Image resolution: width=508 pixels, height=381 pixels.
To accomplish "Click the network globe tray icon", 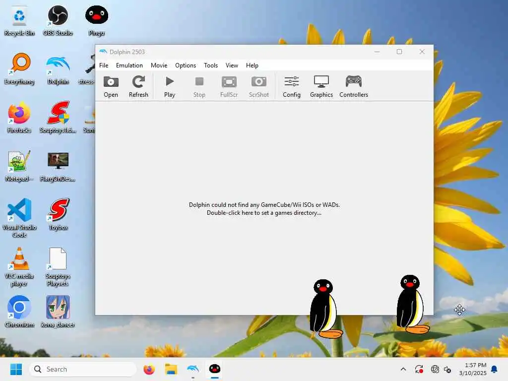I will tap(435, 369).
